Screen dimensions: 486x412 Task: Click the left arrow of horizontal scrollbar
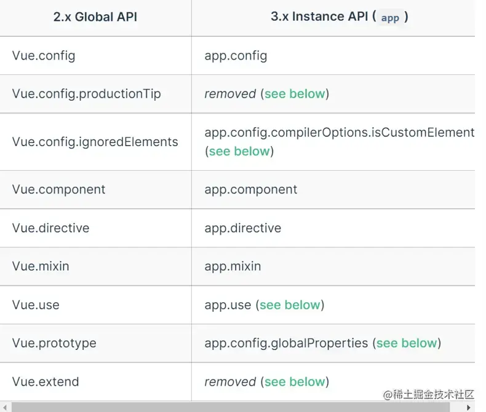click(x=5, y=407)
